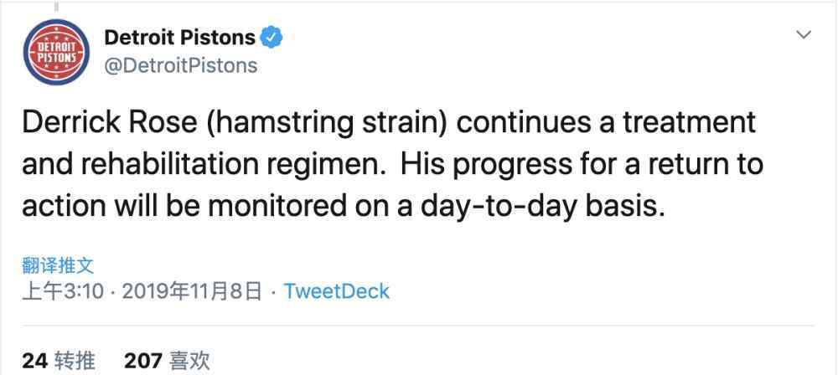Click "continues a treatment" in first line
The width and height of the screenshot is (838, 375).
coord(607,122)
